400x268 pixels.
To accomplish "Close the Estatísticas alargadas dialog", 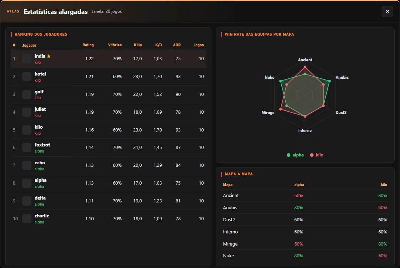I will [387, 11].
